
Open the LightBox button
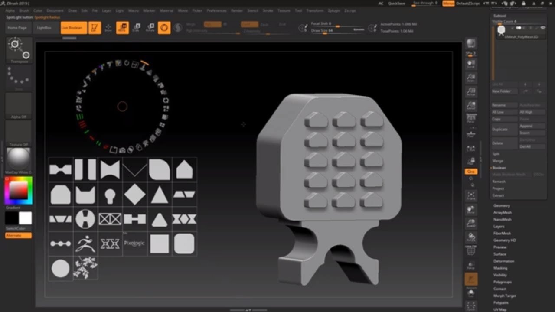(x=44, y=28)
